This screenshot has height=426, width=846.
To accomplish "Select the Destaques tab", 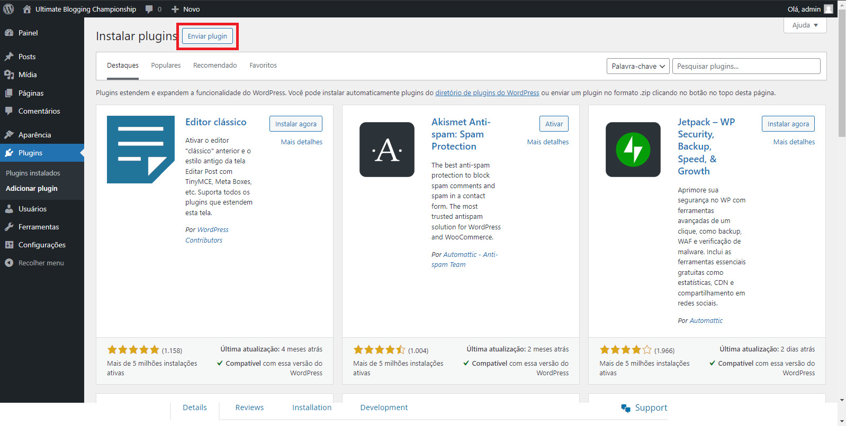I will (123, 66).
